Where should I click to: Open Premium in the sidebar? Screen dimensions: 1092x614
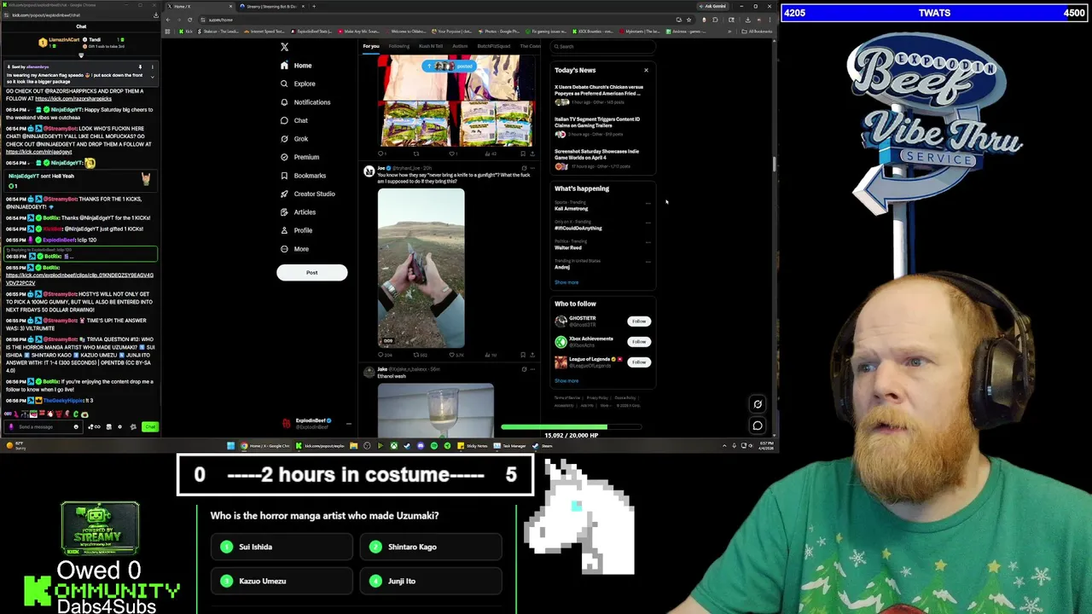299,157
